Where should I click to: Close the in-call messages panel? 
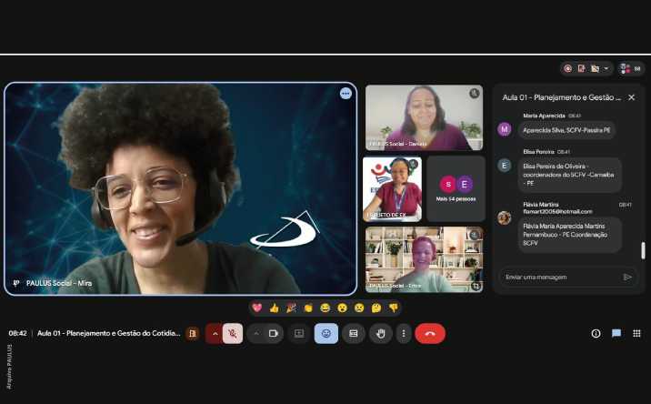631,96
